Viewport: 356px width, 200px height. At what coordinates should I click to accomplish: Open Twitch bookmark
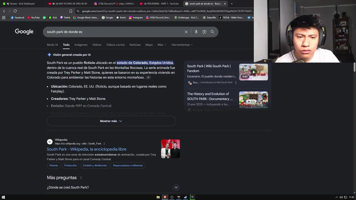click(x=65, y=17)
